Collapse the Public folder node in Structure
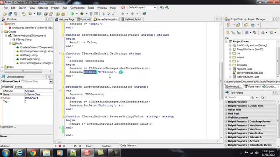The width and height of the screenshot is (280, 157). [10, 44]
